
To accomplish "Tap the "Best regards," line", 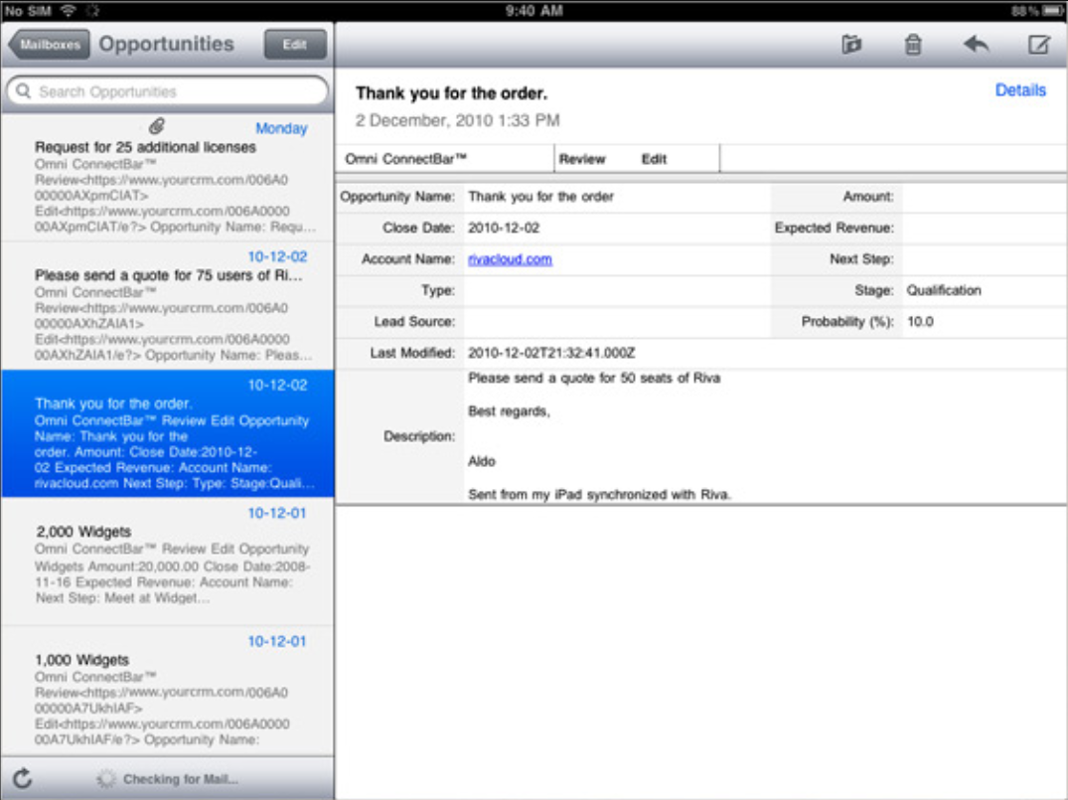I will pyautogui.click(x=509, y=411).
